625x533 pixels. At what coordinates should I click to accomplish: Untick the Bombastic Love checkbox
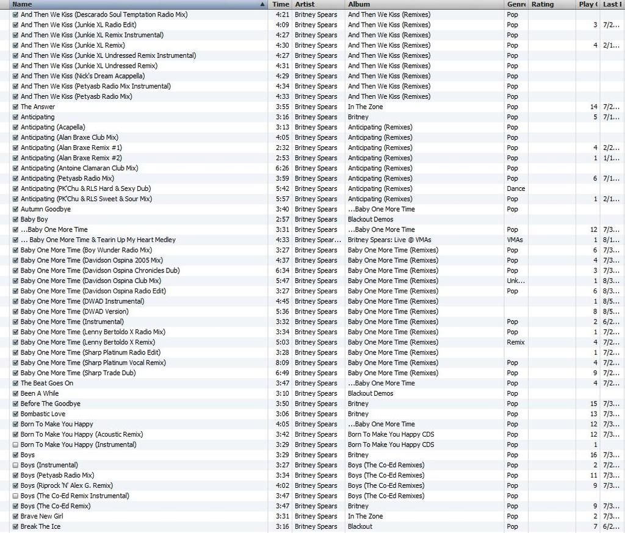tap(15, 414)
